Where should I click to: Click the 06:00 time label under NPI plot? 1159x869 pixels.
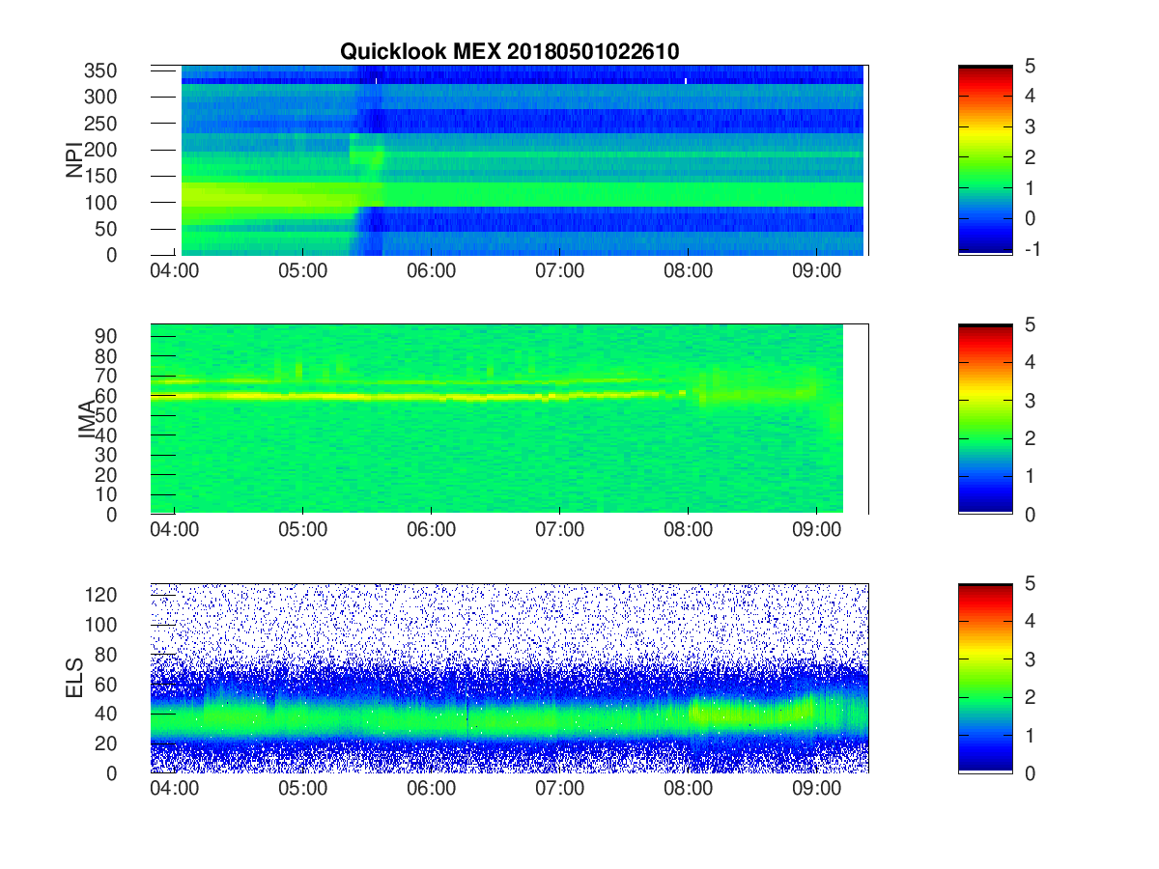point(432,271)
